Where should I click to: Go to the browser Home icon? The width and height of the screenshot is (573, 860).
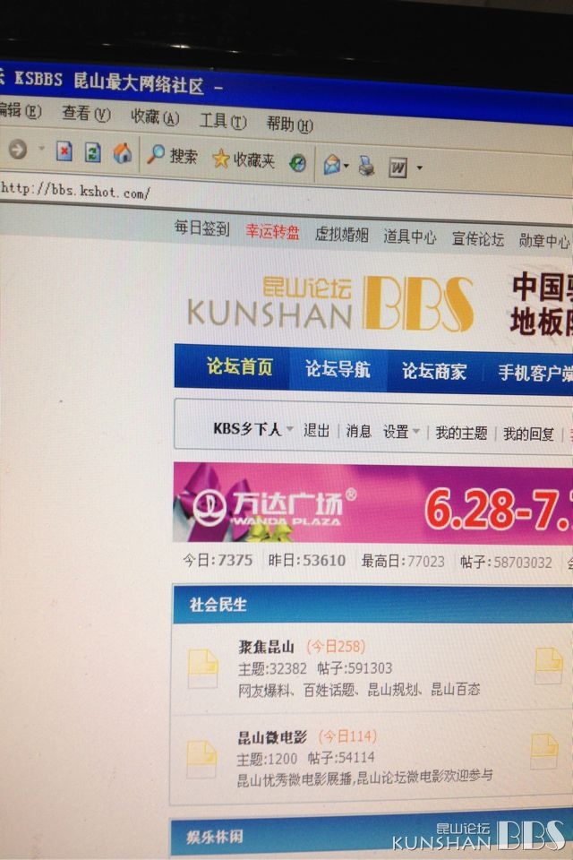tap(123, 153)
